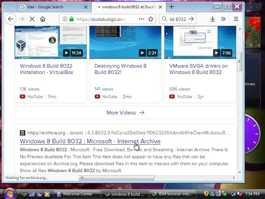Click the Internet Archive favicon

click(23, 133)
